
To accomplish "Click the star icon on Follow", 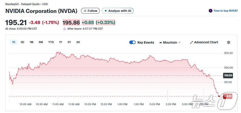I will point(85,11).
